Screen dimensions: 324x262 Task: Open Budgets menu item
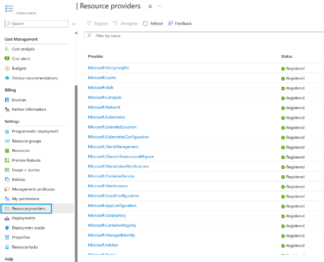point(19,69)
